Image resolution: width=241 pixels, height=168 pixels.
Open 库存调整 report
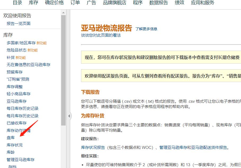point(15,87)
